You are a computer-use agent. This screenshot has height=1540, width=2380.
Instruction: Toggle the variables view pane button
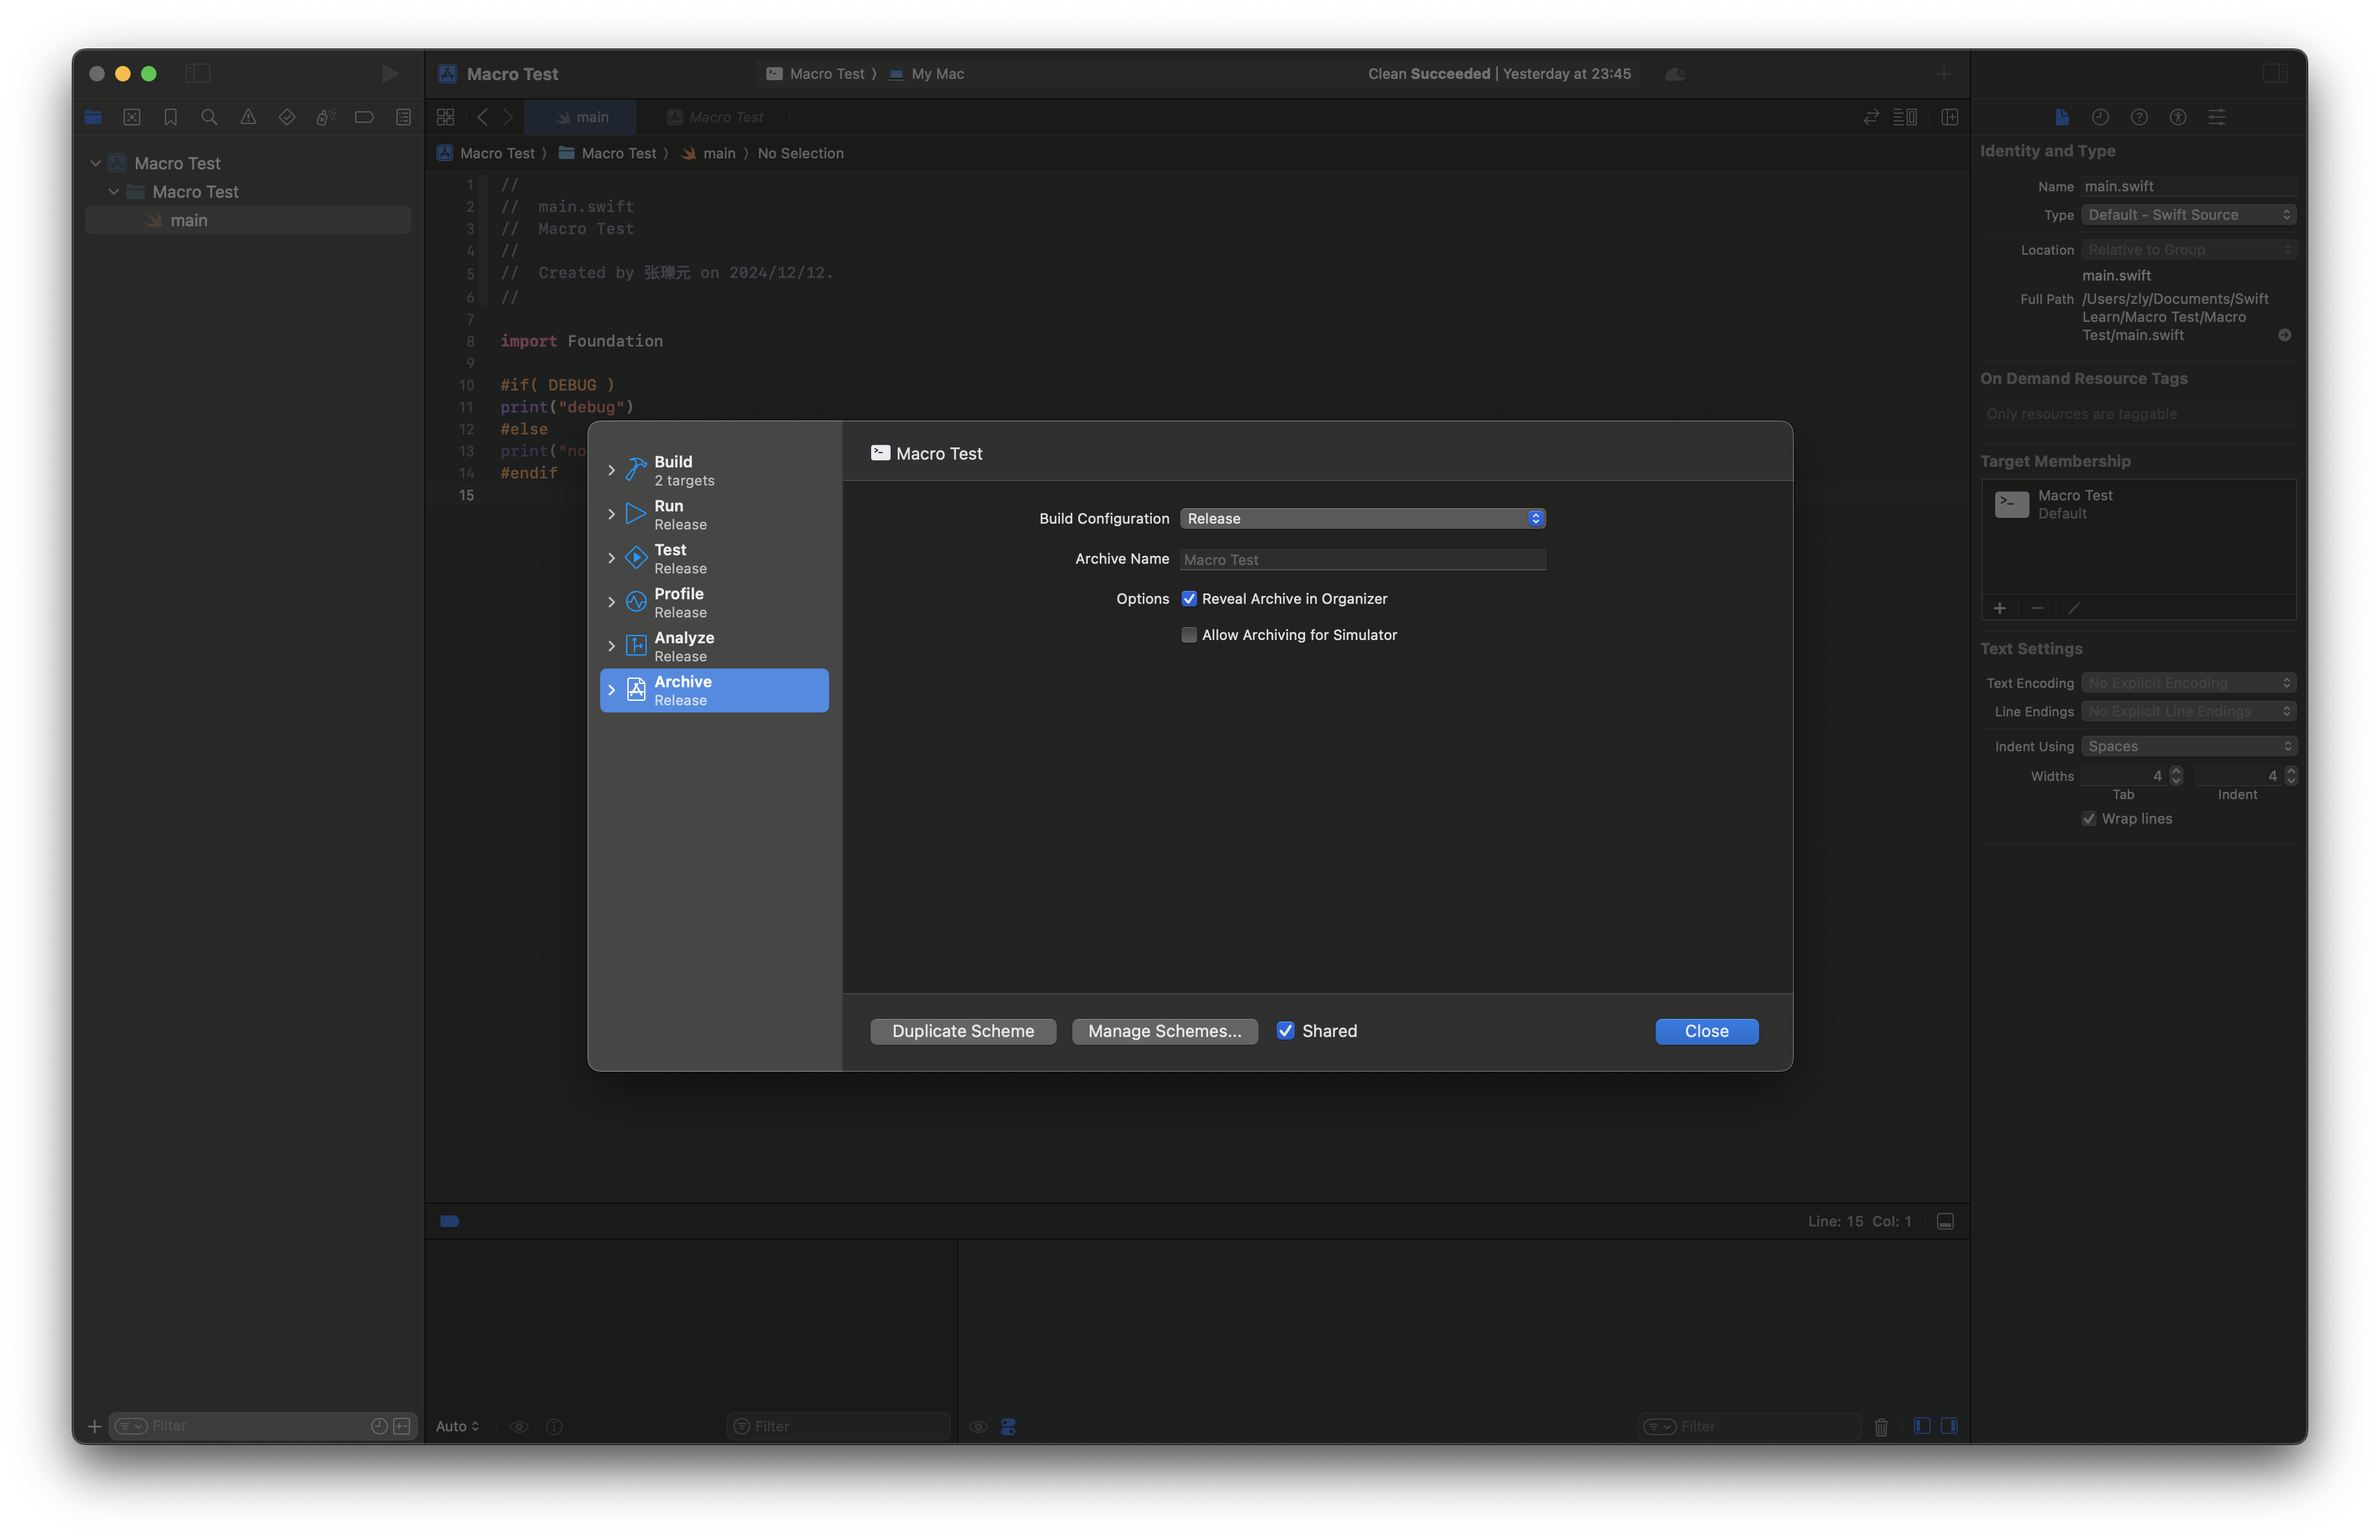click(x=1921, y=1426)
